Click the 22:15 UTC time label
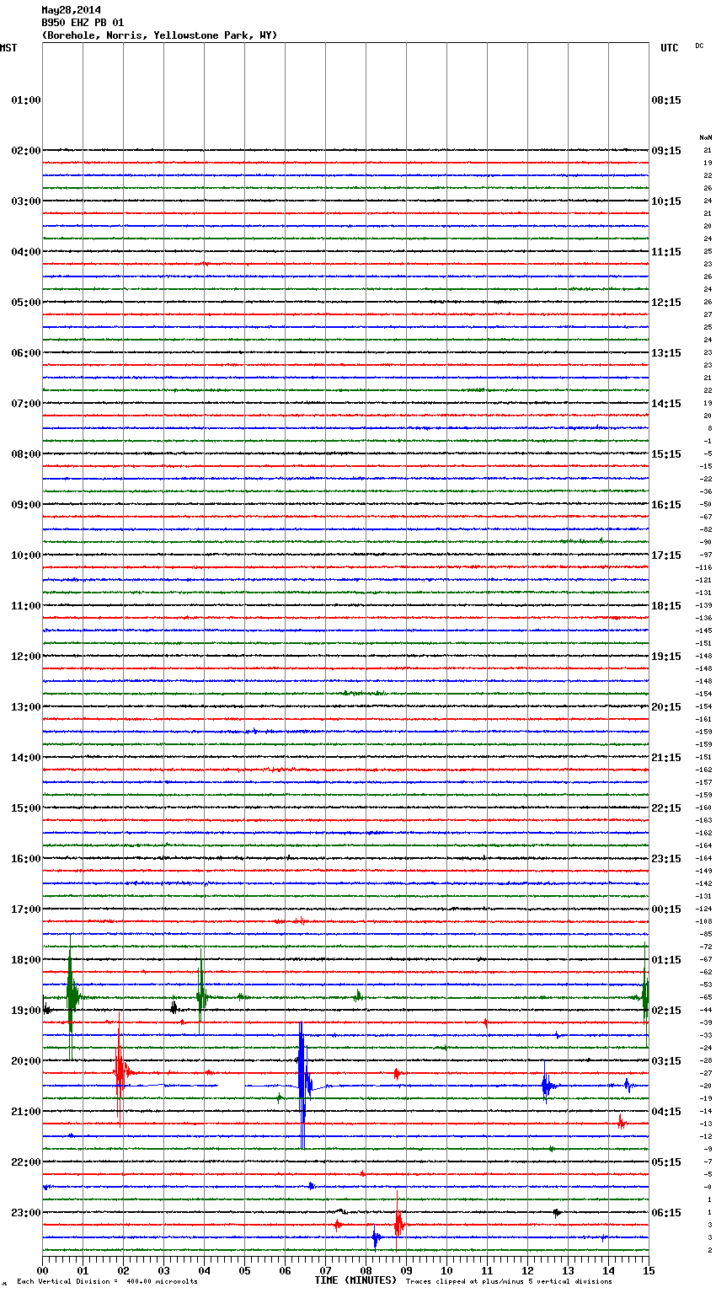The width and height of the screenshot is (716, 1293). [666, 808]
